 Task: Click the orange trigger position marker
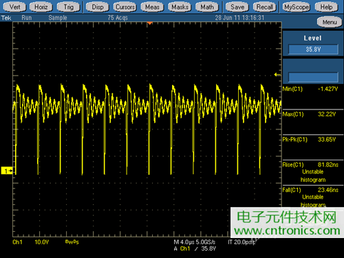click(149, 23)
